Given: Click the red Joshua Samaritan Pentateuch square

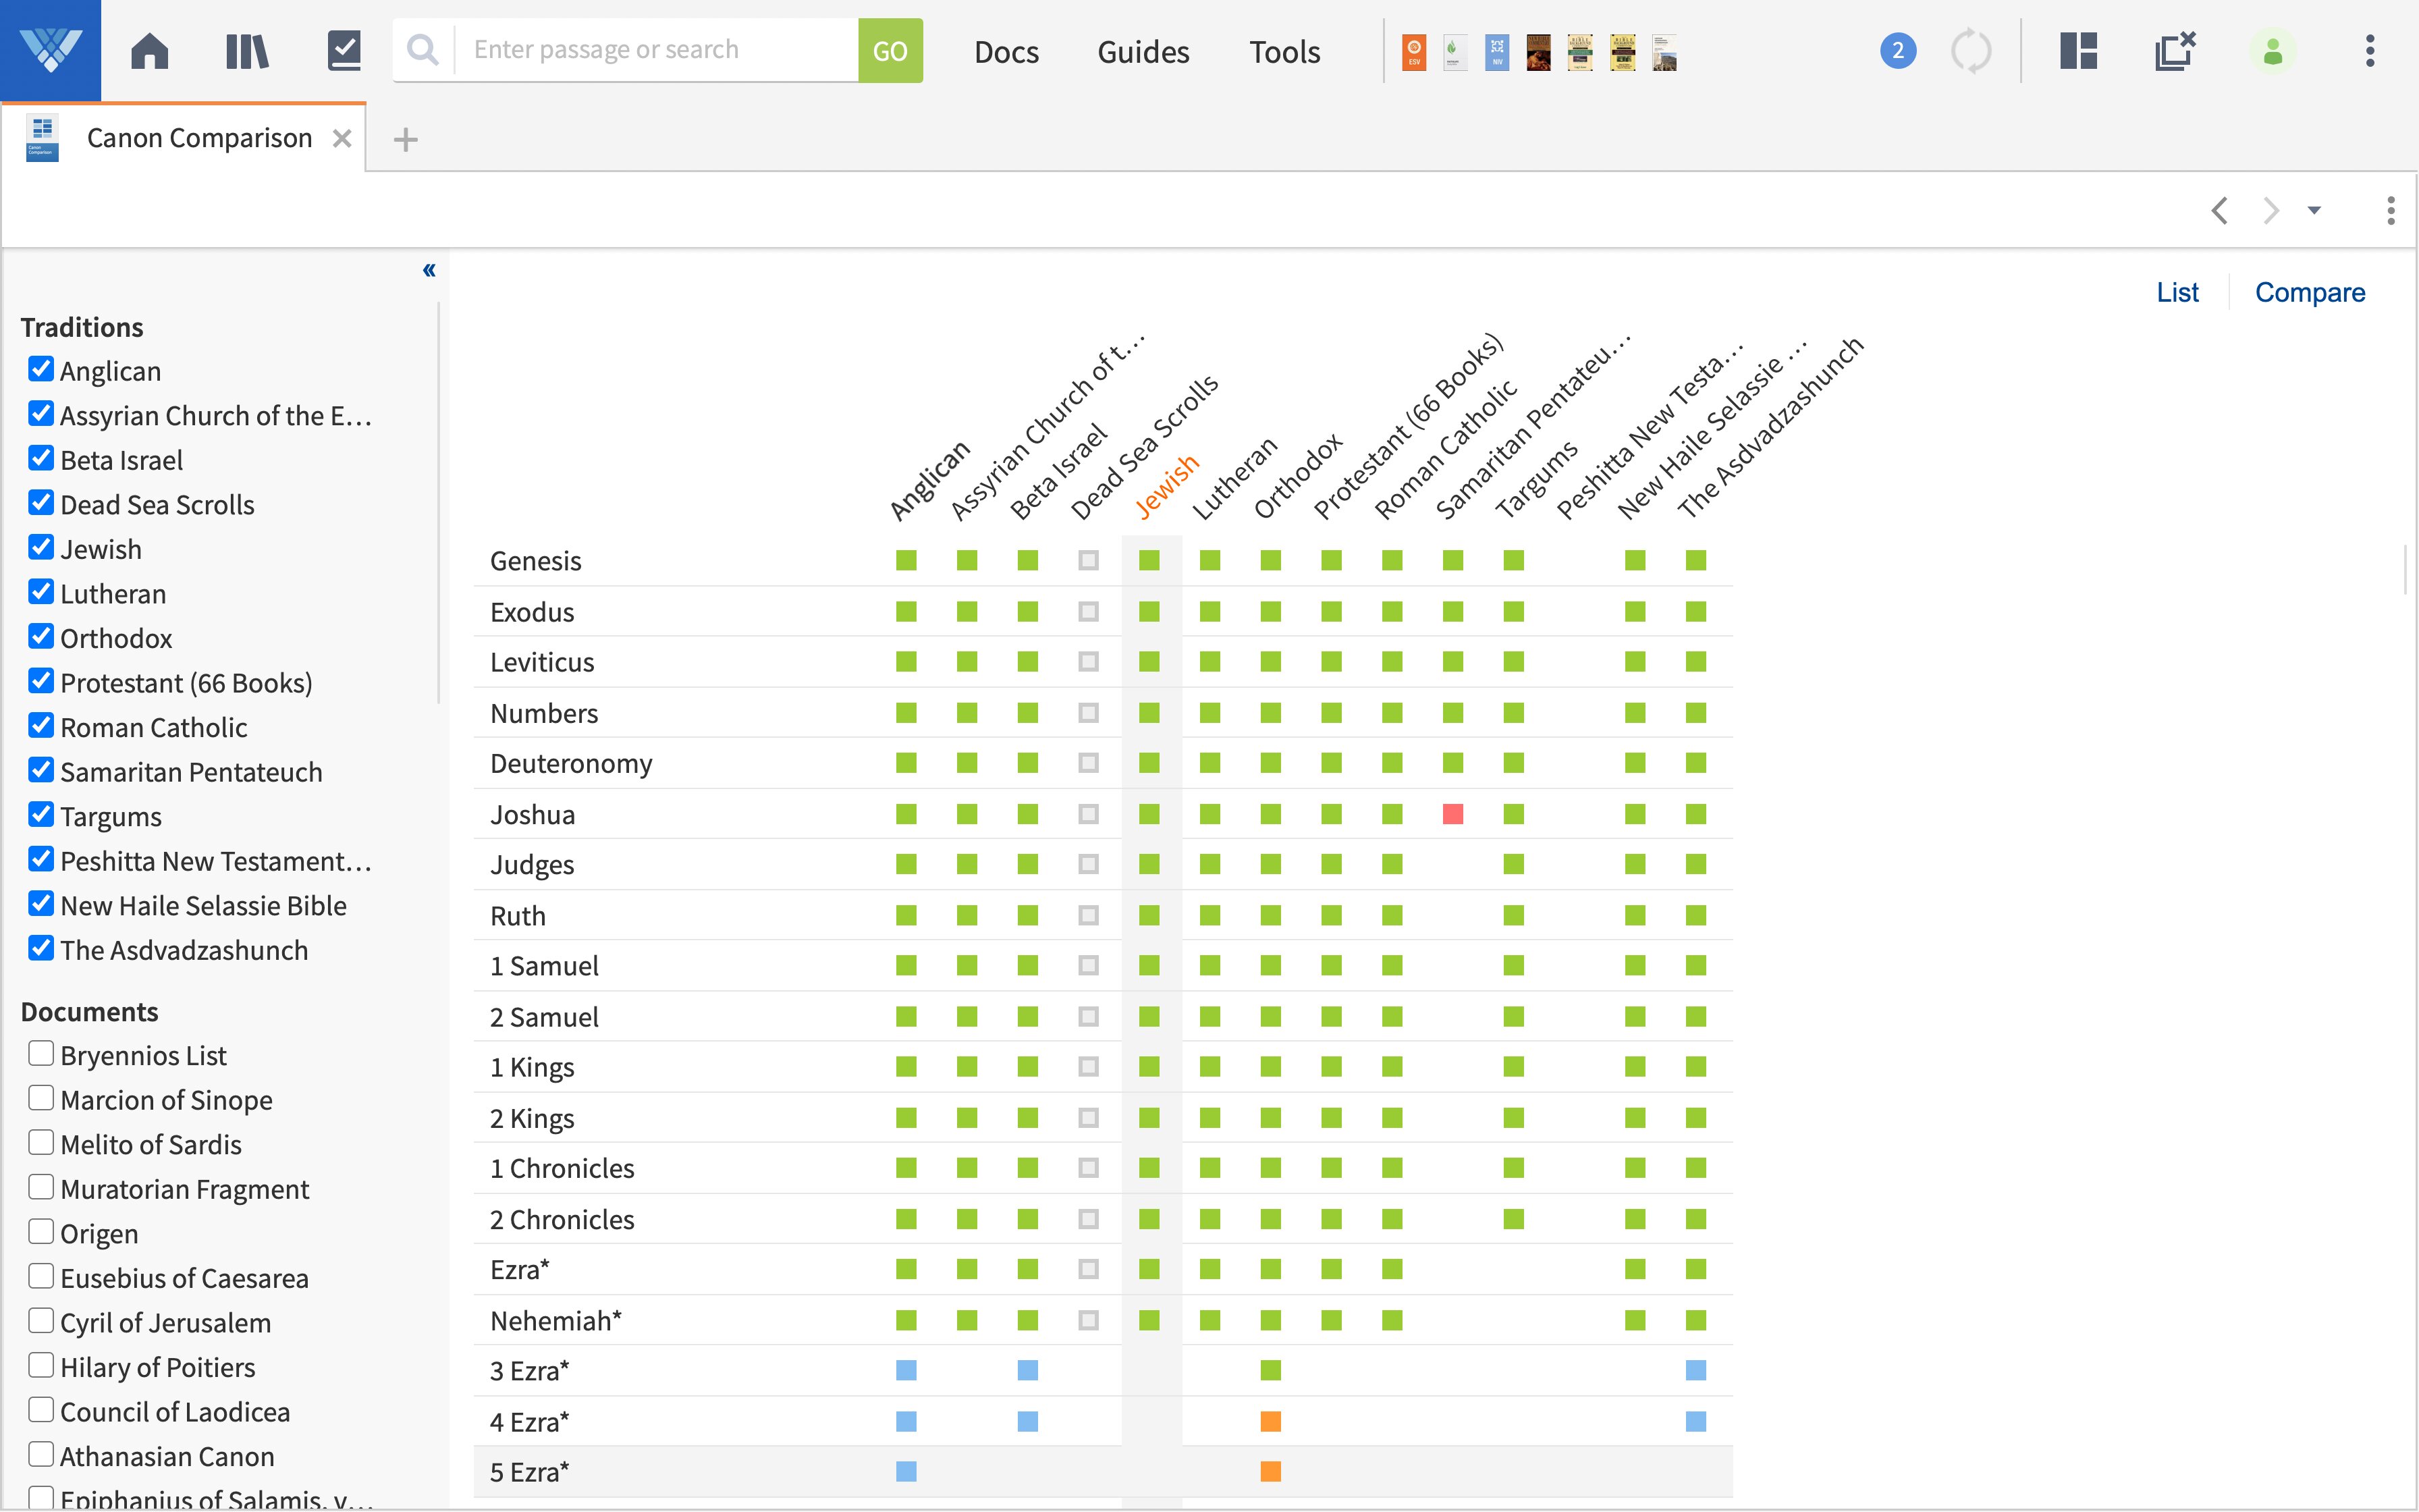Looking at the screenshot, I should 1452,814.
